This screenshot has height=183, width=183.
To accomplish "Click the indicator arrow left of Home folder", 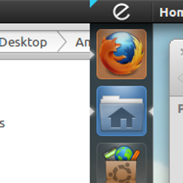I will pyautogui.click(x=92, y=111).
